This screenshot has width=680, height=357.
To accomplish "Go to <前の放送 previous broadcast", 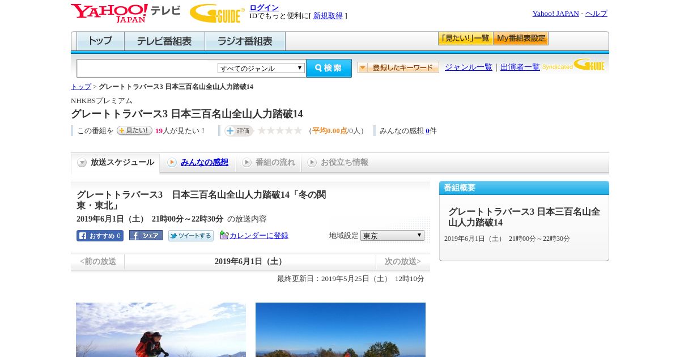I will [x=98, y=261].
